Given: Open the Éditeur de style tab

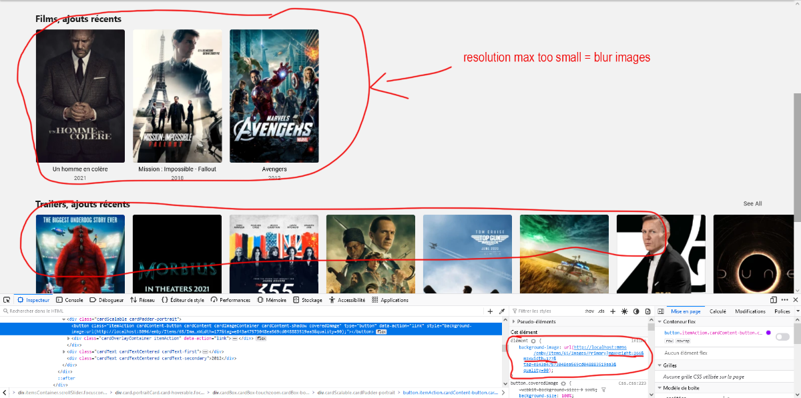Looking at the screenshot, I should coord(182,300).
